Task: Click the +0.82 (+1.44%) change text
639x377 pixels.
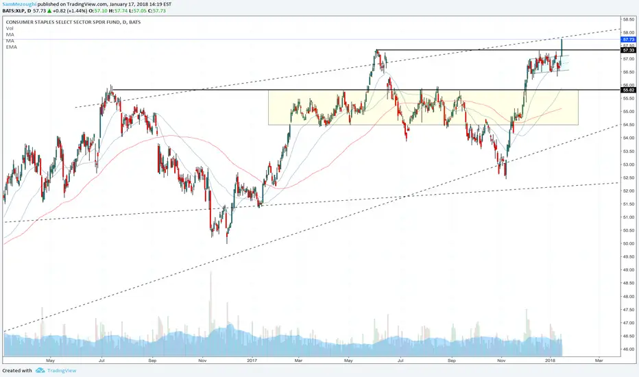Action: pos(71,11)
